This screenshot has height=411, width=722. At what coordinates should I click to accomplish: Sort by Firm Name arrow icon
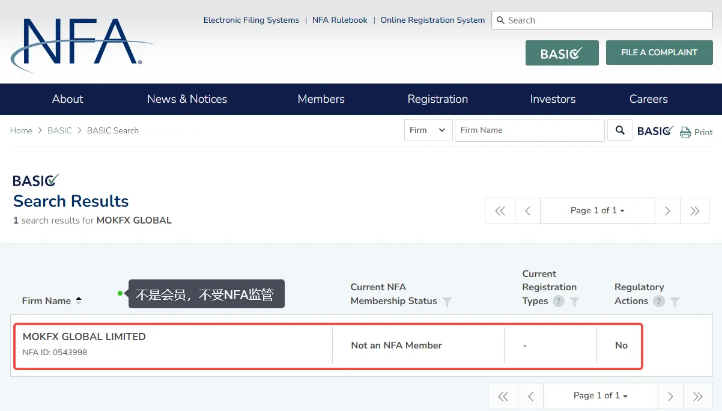(79, 300)
